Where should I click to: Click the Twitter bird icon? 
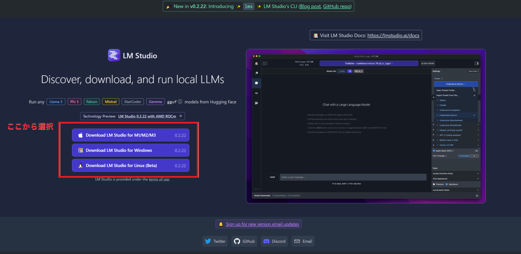(208, 241)
